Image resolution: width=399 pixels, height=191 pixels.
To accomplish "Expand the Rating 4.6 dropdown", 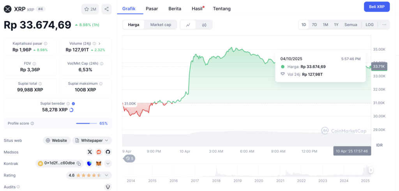I will 89,175.
